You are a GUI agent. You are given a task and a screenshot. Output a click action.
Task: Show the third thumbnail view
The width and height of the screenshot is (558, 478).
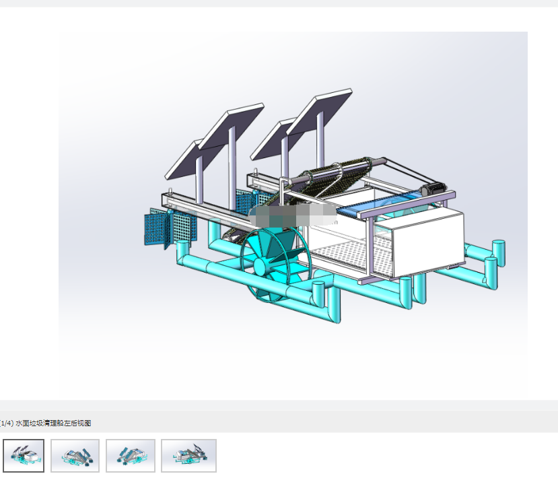pos(131,456)
